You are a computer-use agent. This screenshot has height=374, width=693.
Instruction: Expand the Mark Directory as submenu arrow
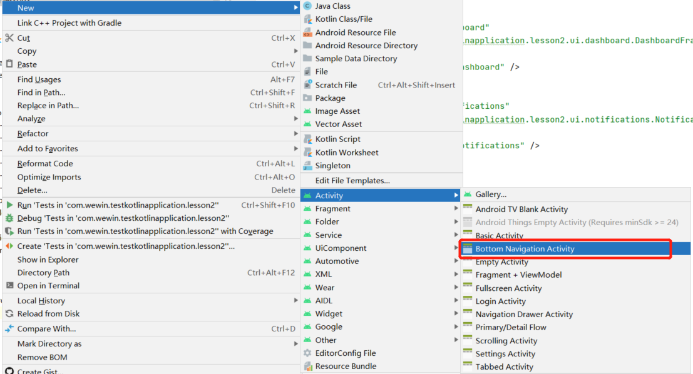295,343
